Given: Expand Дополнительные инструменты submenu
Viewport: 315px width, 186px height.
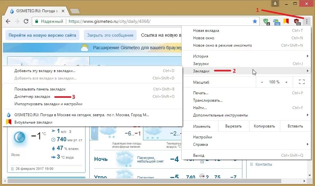Looking at the screenshot, I should pyautogui.click(x=246, y=115).
